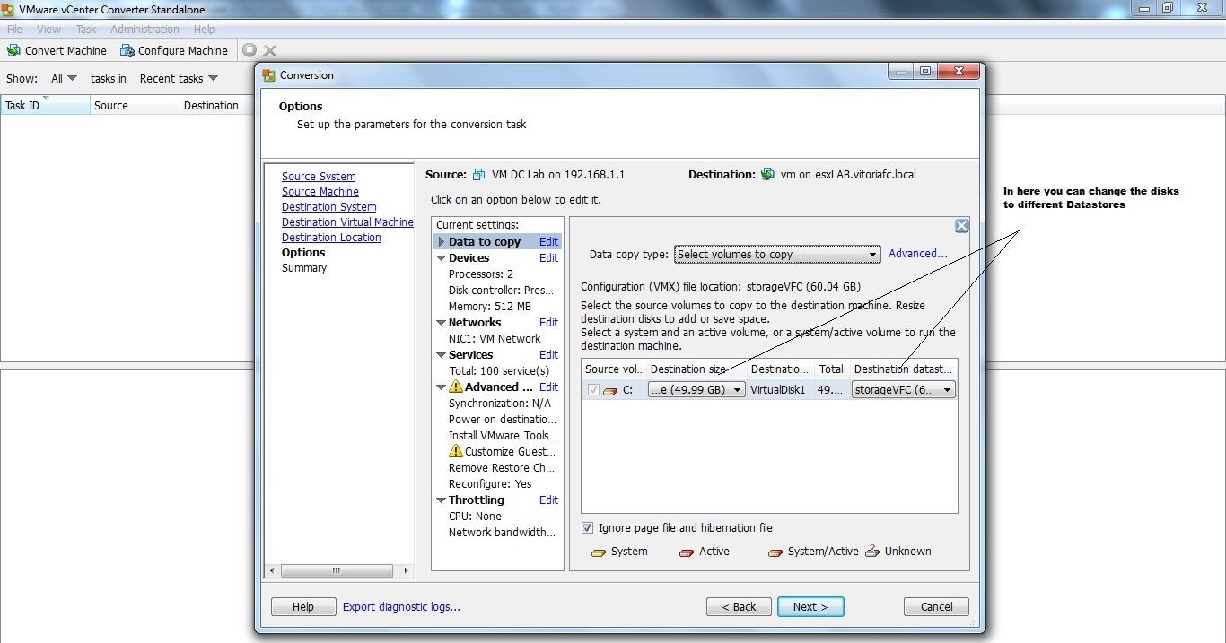Image resolution: width=1226 pixels, height=643 pixels.
Task: Click the source VM icon near VM DC Lab
Action: [x=479, y=175]
